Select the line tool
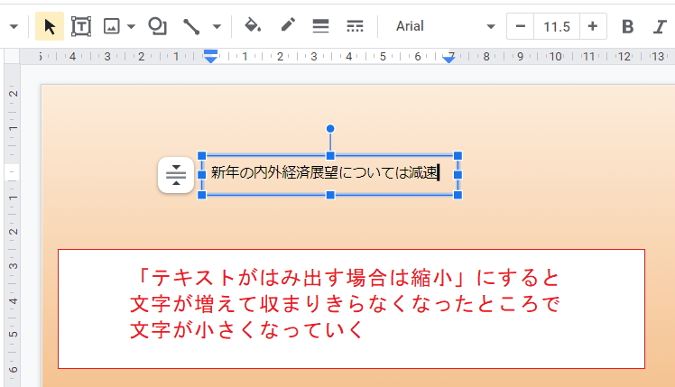675x387 pixels. [x=191, y=26]
